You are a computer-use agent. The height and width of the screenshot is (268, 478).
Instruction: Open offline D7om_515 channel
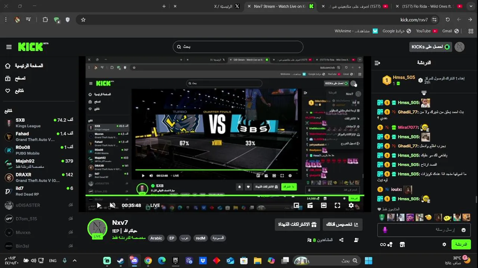[39, 219]
